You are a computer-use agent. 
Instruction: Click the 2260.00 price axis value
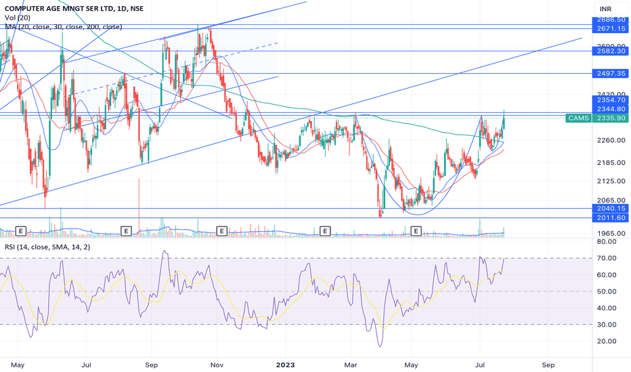tap(611, 141)
